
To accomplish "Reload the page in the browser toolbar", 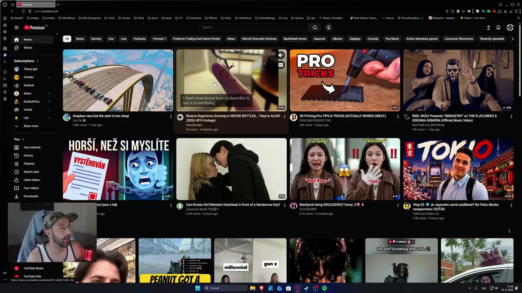I will tap(23, 11).
